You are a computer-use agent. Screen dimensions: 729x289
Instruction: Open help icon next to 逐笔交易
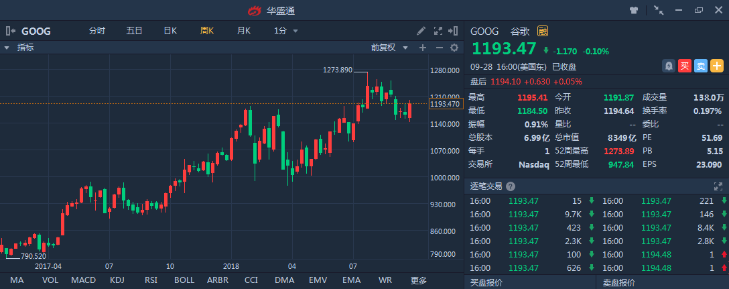(x=511, y=186)
